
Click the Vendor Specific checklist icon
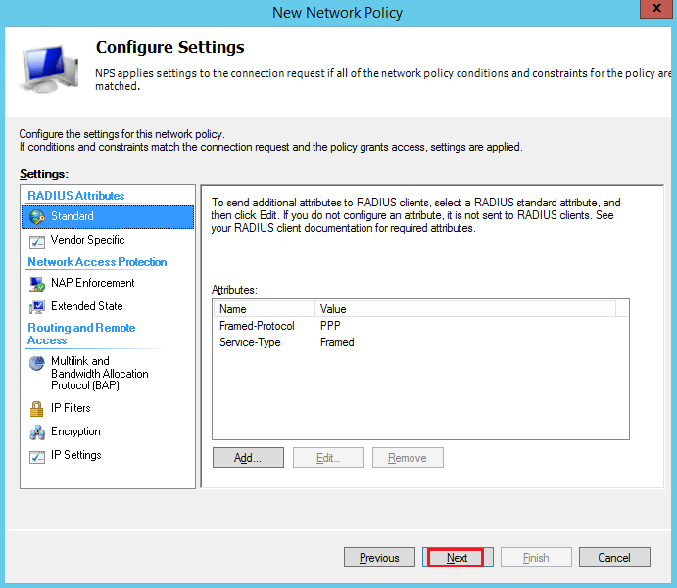(36, 241)
